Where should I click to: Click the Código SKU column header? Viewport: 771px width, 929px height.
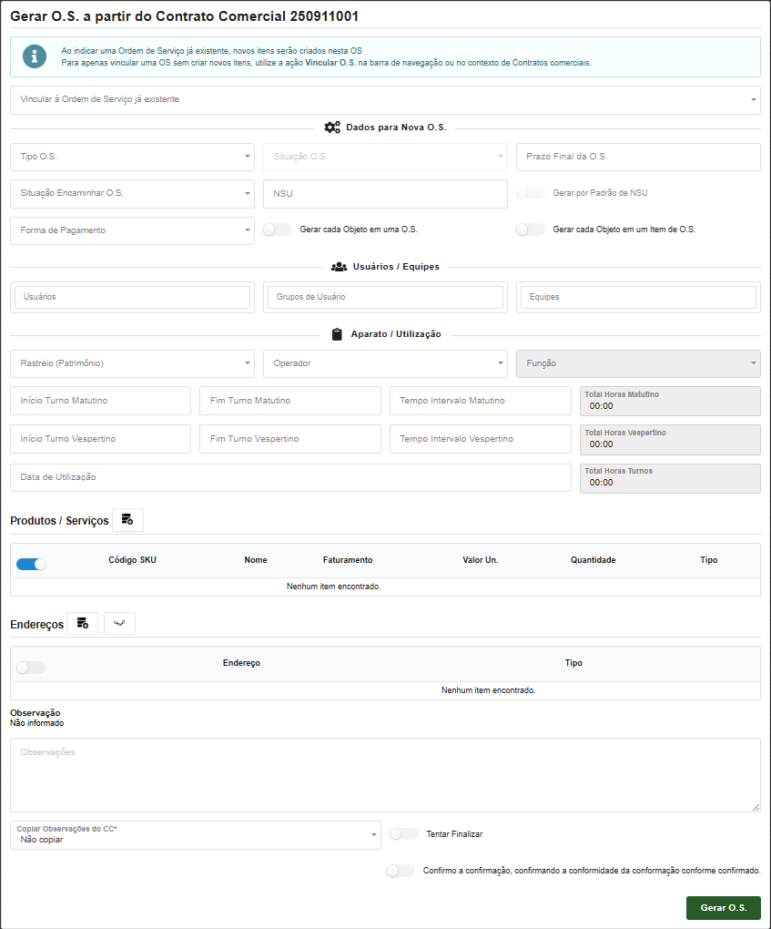[132, 560]
